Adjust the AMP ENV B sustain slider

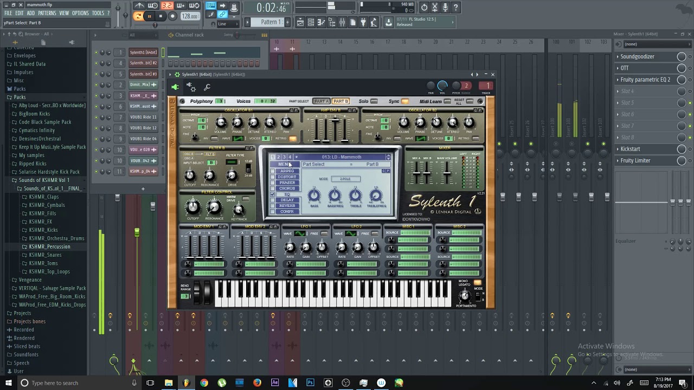tap(336, 129)
